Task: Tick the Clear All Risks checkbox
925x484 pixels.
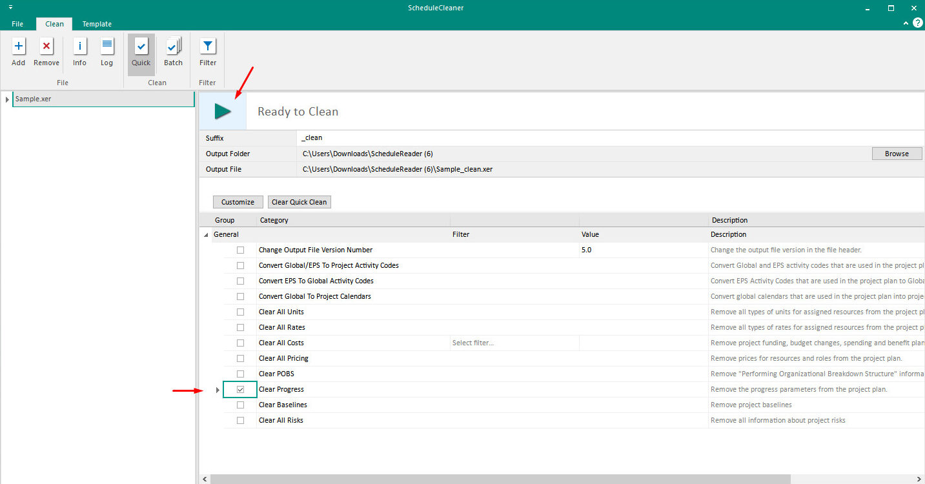Action: 240,420
